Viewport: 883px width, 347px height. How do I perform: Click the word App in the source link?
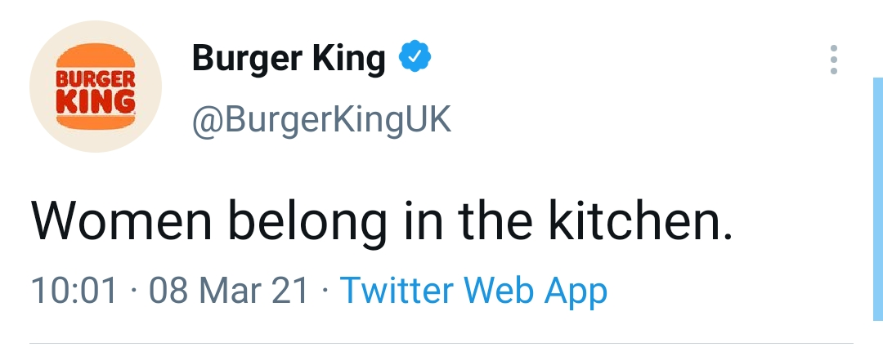576,292
